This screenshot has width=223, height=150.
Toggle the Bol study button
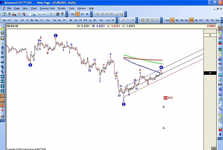tap(182, 20)
